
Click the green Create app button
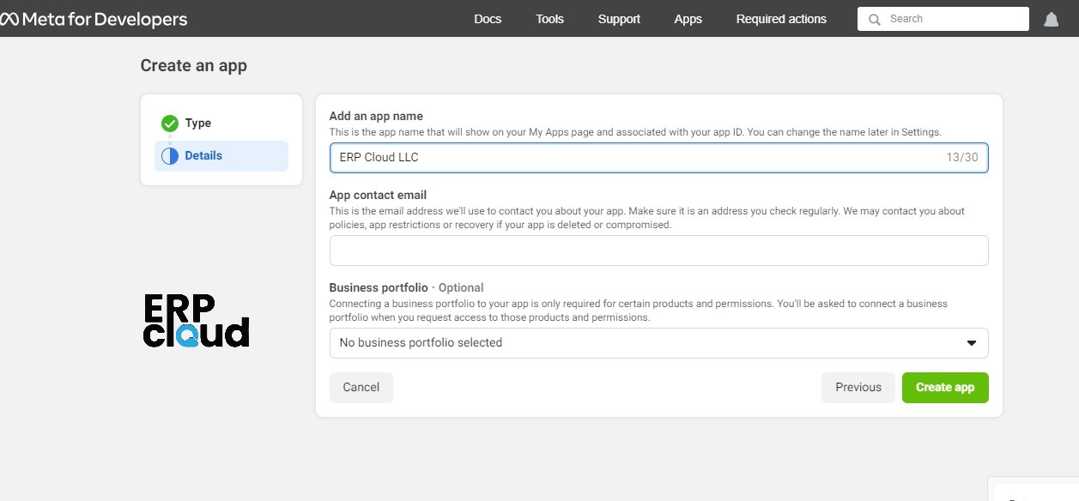(x=945, y=388)
